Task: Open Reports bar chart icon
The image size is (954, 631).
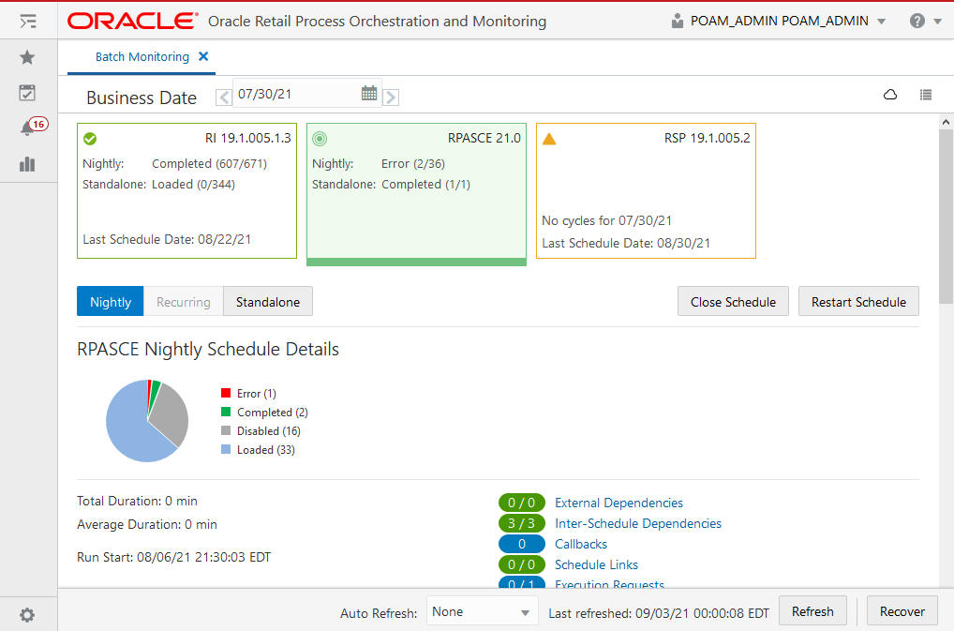Action: pos(27,164)
